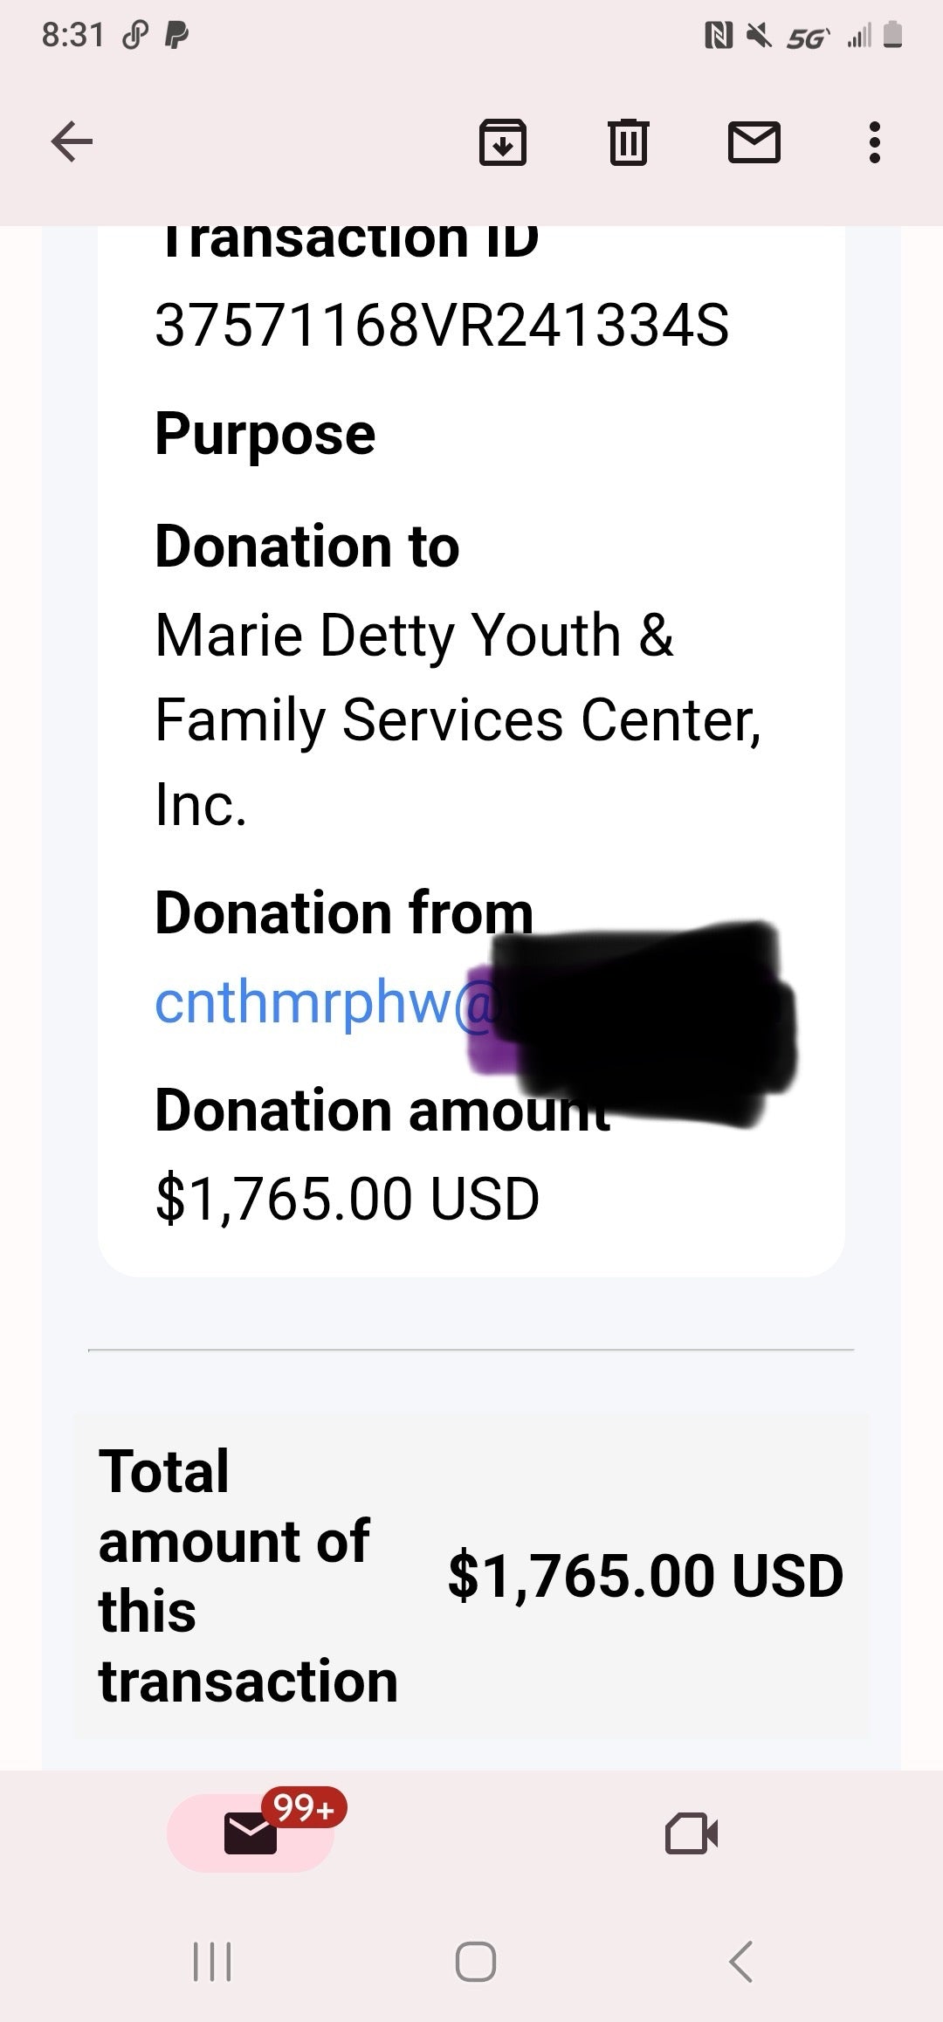Image resolution: width=943 pixels, height=2022 pixels.
Task: Tap the Android back navigation chevron
Action: click(740, 1961)
